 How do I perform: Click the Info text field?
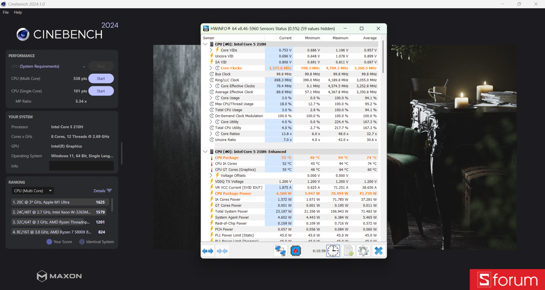click(x=81, y=166)
